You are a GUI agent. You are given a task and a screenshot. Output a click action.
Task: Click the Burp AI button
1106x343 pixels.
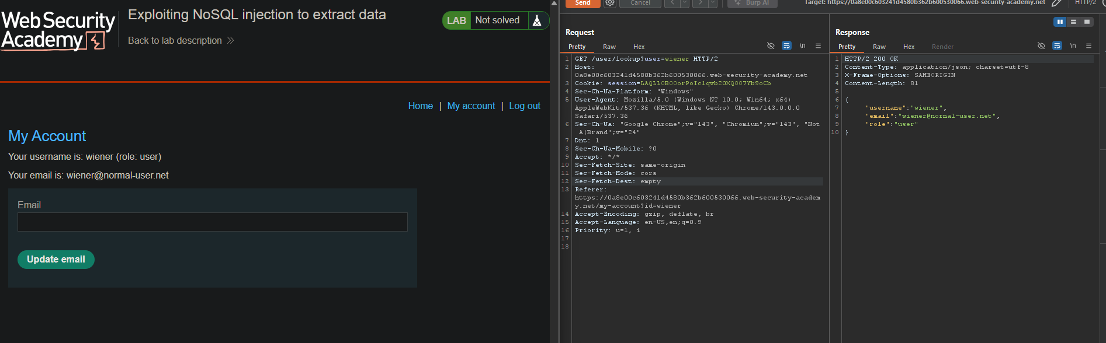coord(751,3)
